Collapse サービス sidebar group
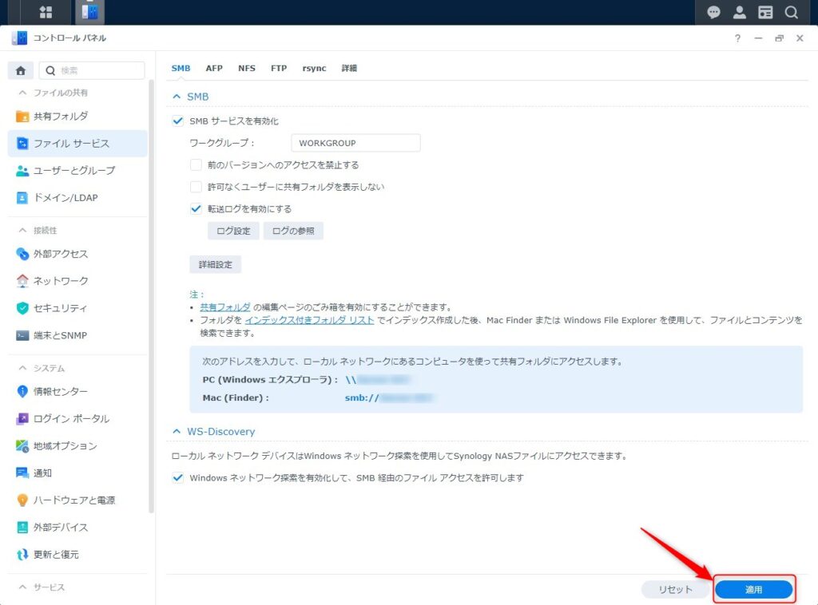The image size is (818, 605). (22, 587)
